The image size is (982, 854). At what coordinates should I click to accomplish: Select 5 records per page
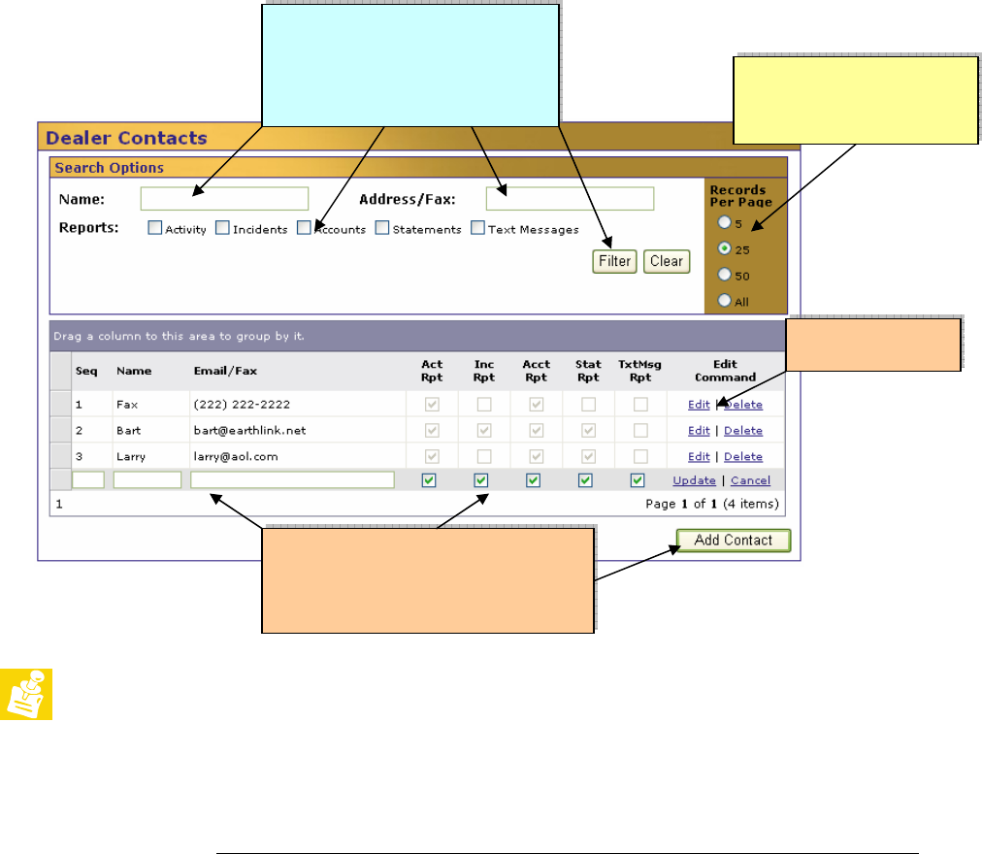(x=725, y=222)
